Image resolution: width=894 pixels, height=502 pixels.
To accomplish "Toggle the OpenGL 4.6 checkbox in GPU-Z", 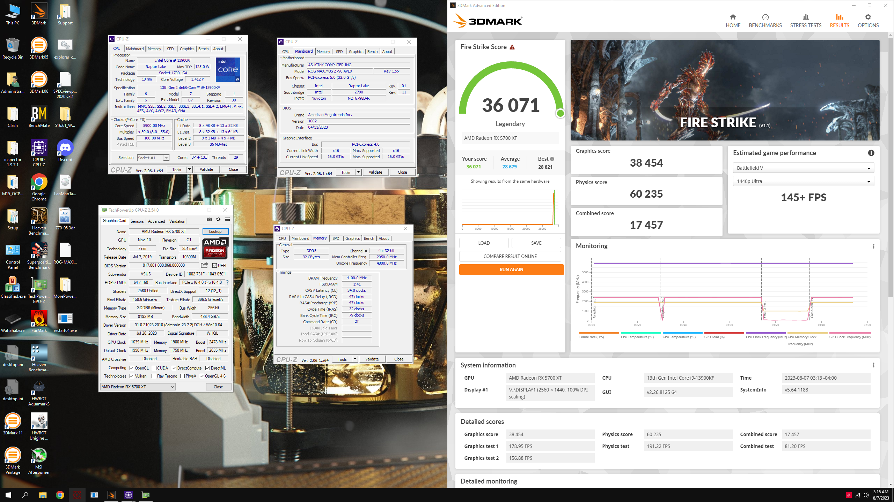I will point(202,376).
